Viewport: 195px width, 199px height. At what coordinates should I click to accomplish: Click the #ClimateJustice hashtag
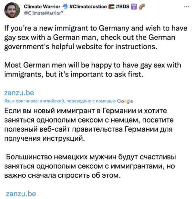(87, 6)
